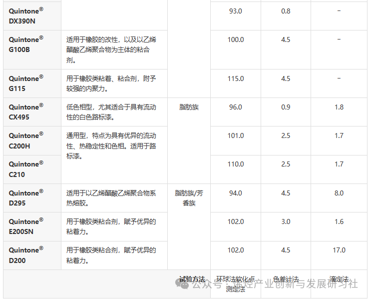Select the 102.0 value in E200SN row
370x299 pixels.
[236, 221]
